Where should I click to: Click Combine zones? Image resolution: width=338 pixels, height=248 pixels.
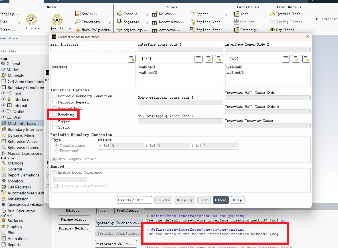pyautogui.click(x=127, y=14)
